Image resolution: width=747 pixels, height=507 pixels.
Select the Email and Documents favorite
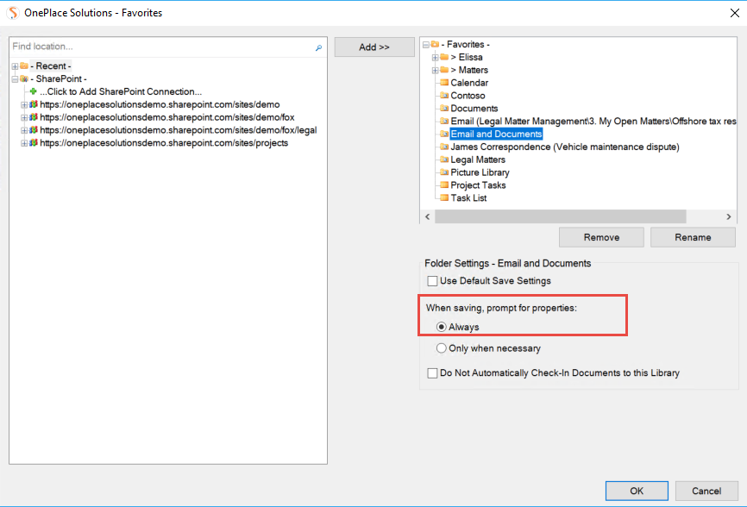click(496, 135)
